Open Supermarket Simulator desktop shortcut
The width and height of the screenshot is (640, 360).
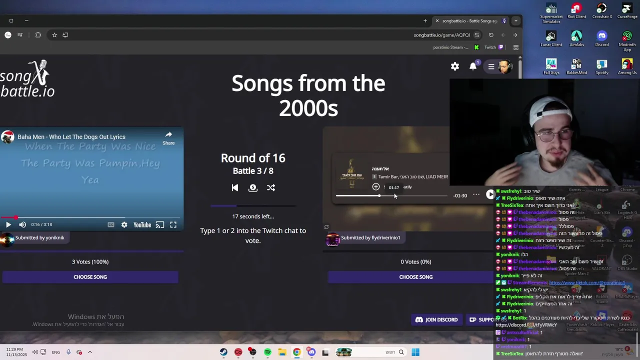(x=551, y=13)
